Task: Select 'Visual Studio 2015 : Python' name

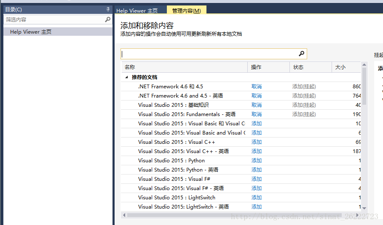Action: [x=171, y=161]
